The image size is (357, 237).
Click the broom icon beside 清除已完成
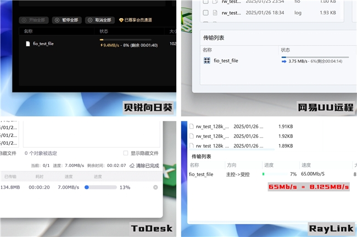pyautogui.click(x=132, y=166)
